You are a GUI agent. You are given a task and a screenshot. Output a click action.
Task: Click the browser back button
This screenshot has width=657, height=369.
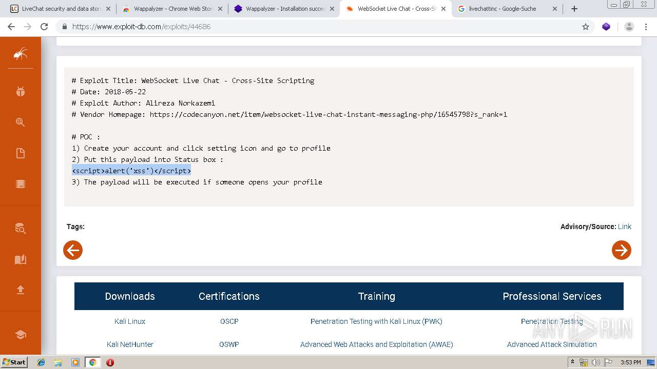[x=11, y=27]
